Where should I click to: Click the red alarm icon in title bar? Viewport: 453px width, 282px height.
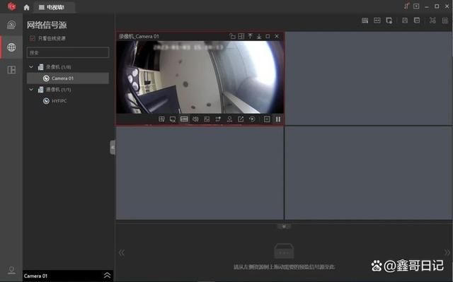click(406, 6)
